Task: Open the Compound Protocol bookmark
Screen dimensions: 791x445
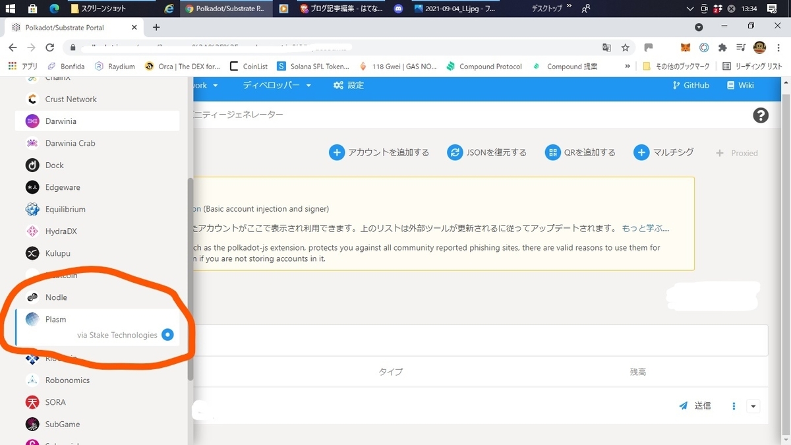Action: pyautogui.click(x=484, y=66)
